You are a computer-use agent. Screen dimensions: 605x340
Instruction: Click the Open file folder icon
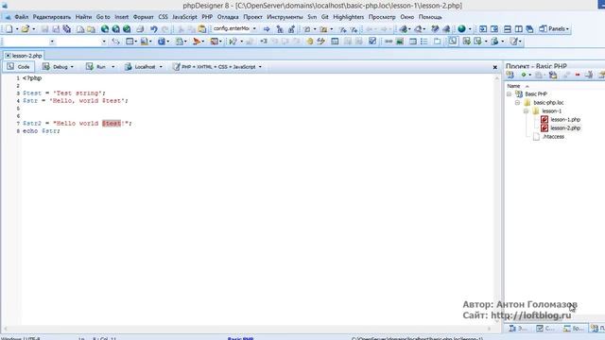[26, 29]
